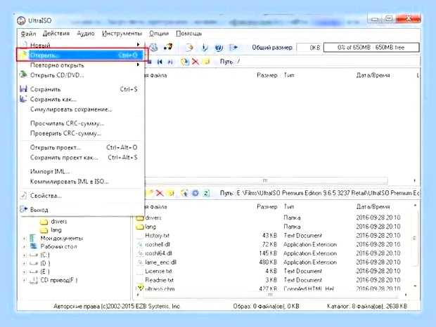Choose Сохранить проект как... menu entry
436x327 pixels.
point(81,157)
